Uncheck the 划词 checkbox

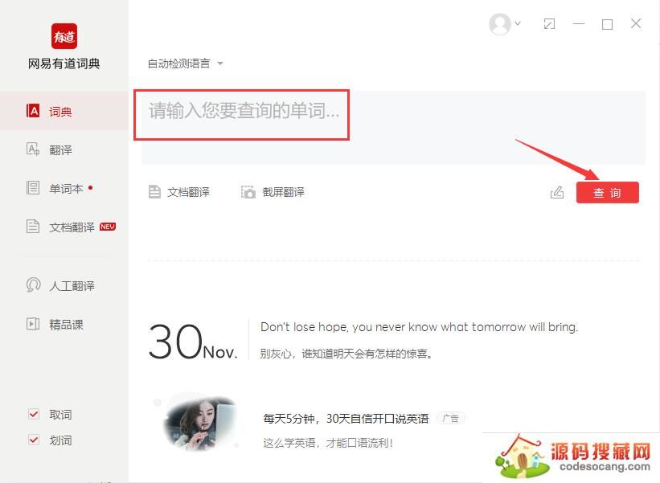34,440
